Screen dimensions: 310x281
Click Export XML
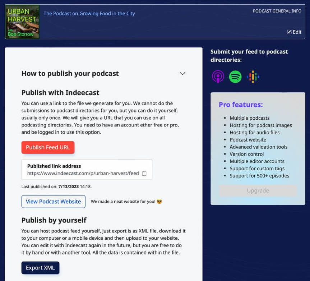click(40, 268)
